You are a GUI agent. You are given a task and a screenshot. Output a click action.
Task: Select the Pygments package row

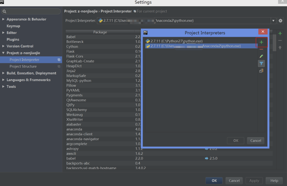103,95
